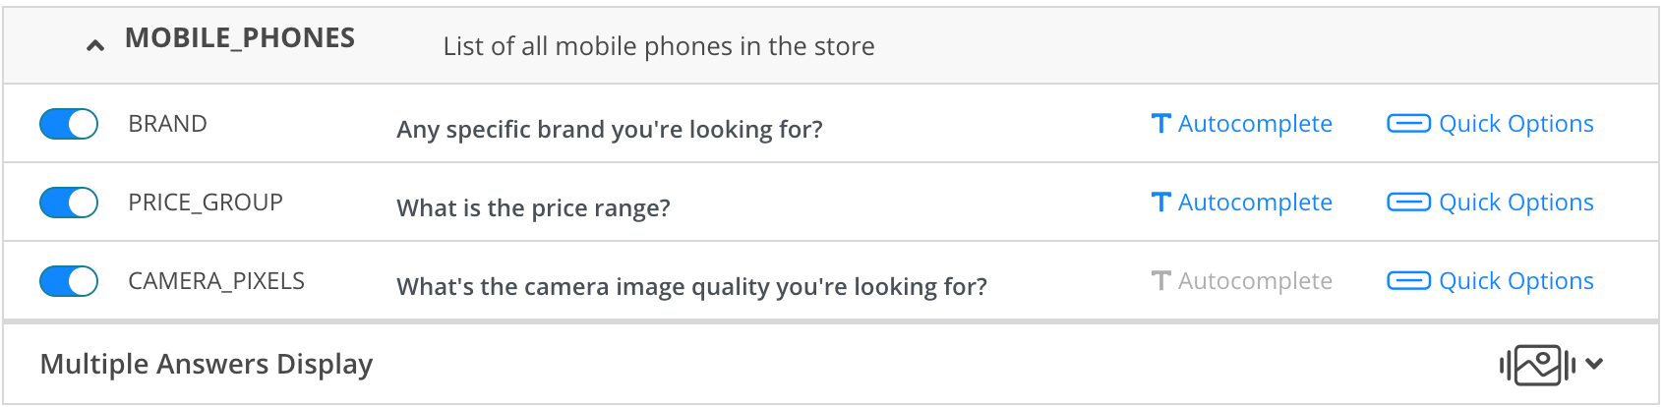This screenshot has width=1664, height=407.
Task: Click the Autocomplete T icon for PRICE_GROUP
Action: pos(1161,203)
